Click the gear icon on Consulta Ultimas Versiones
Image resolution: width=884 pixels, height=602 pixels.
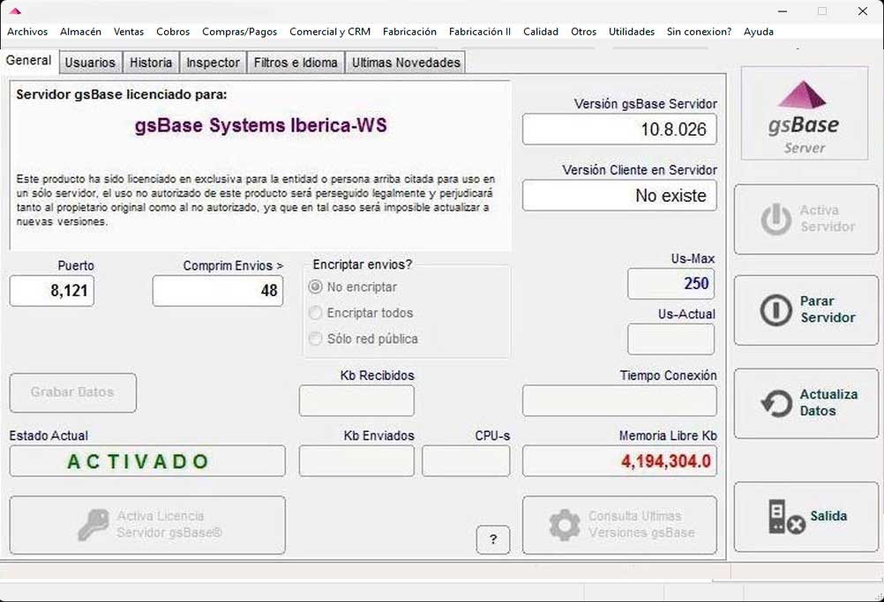click(x=565, y=524)
